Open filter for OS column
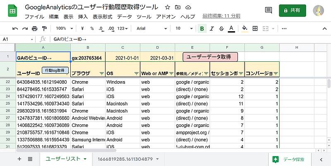 coord(137,74)
